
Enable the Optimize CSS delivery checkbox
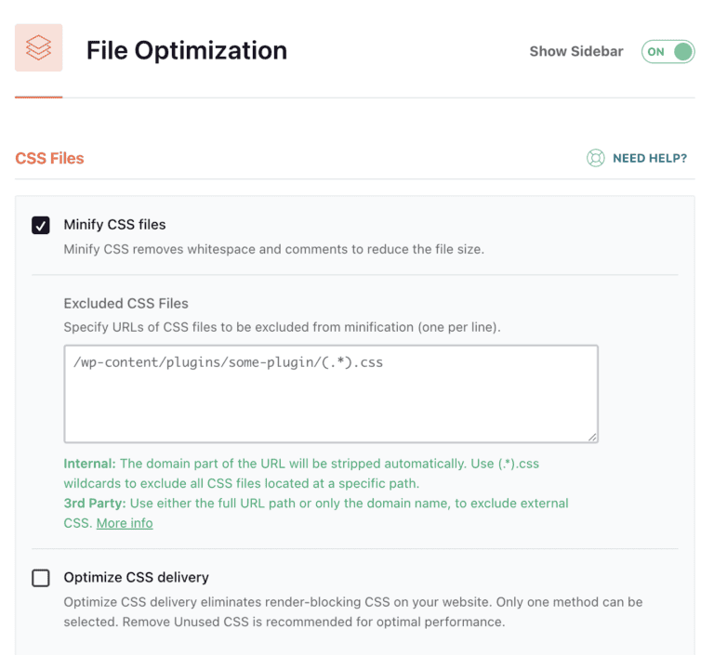pyautogui.click(x=41, y=578)
